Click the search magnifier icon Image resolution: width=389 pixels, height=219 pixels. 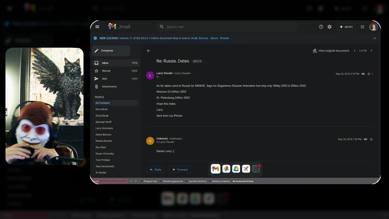[162, 27]
